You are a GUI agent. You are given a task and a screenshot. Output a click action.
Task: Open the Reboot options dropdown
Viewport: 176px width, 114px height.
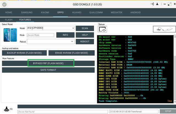(x=51, y=42)
